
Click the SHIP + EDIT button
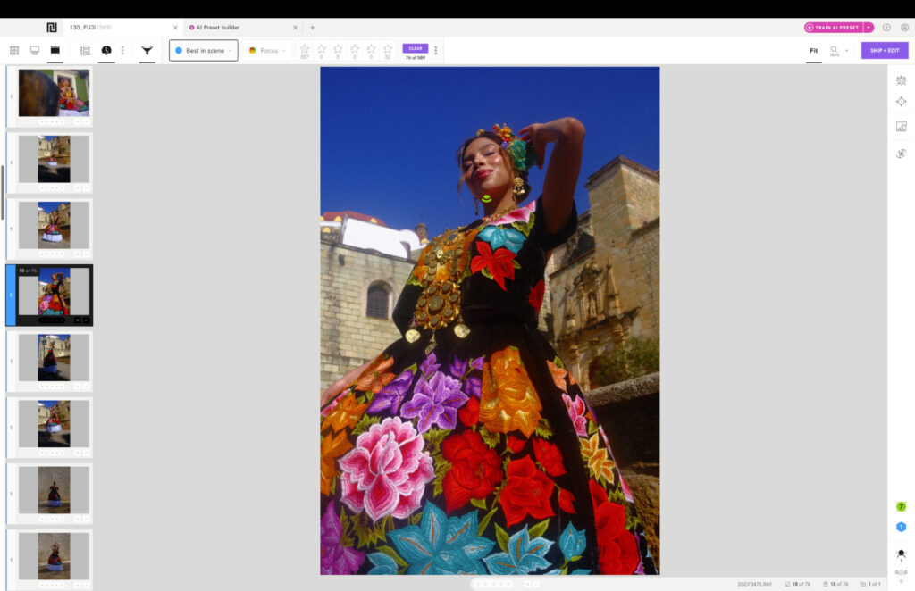click(x=886, y=51)
